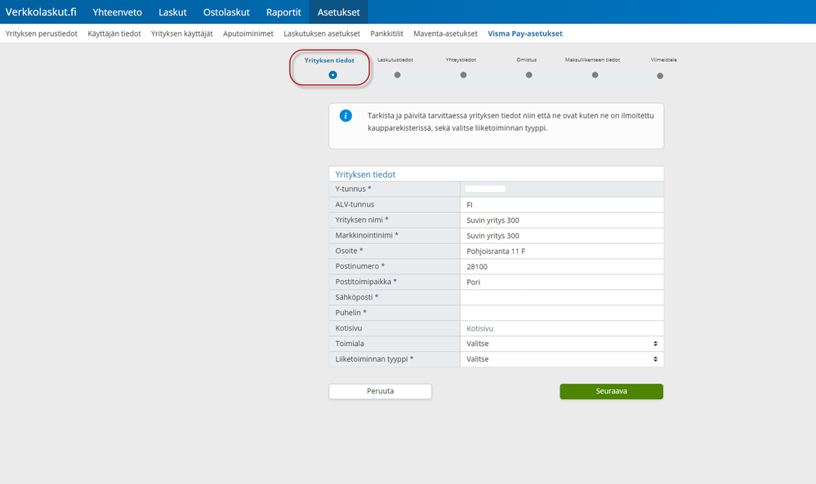The image size is (816, 484).
Task: Open the Asetukset main menu
Action: pos(339,12)
